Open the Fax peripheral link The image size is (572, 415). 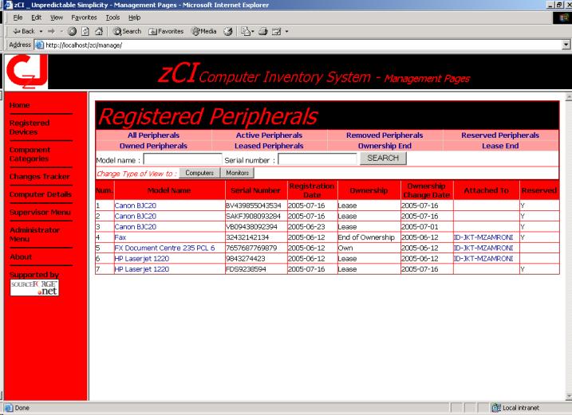(120, 237)
